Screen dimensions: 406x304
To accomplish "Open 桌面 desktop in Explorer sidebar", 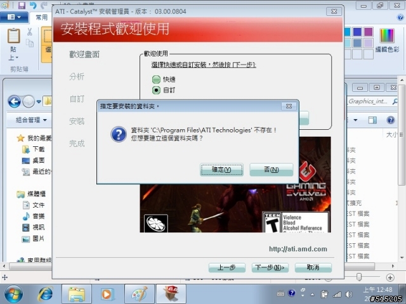I will [34, 160].
